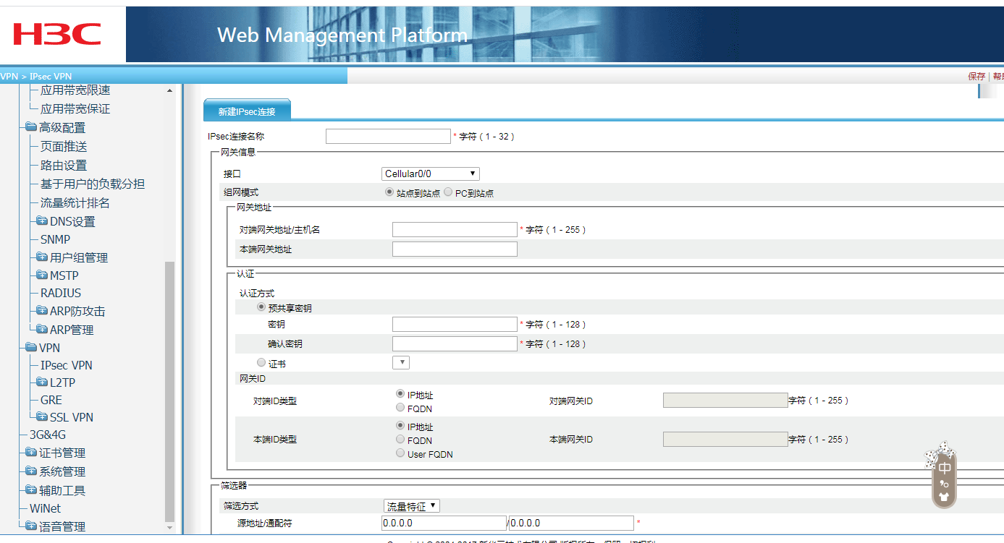Select FQDN for 本端ID类型
Viewport: 1004px width, 543px height.
(400, 439)
